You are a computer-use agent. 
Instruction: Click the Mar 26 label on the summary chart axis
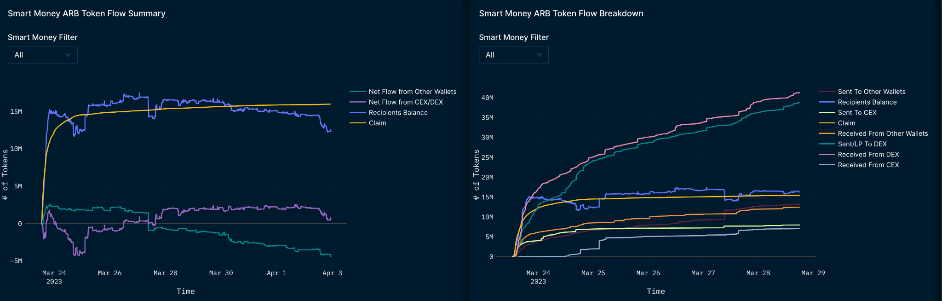[x=109, y=272]
